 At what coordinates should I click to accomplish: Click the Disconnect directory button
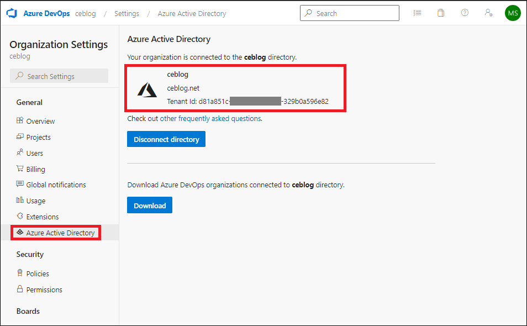pyautogui.click(x=166, y=139)
